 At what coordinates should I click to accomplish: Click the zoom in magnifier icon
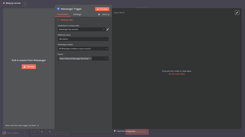[42, 132]
